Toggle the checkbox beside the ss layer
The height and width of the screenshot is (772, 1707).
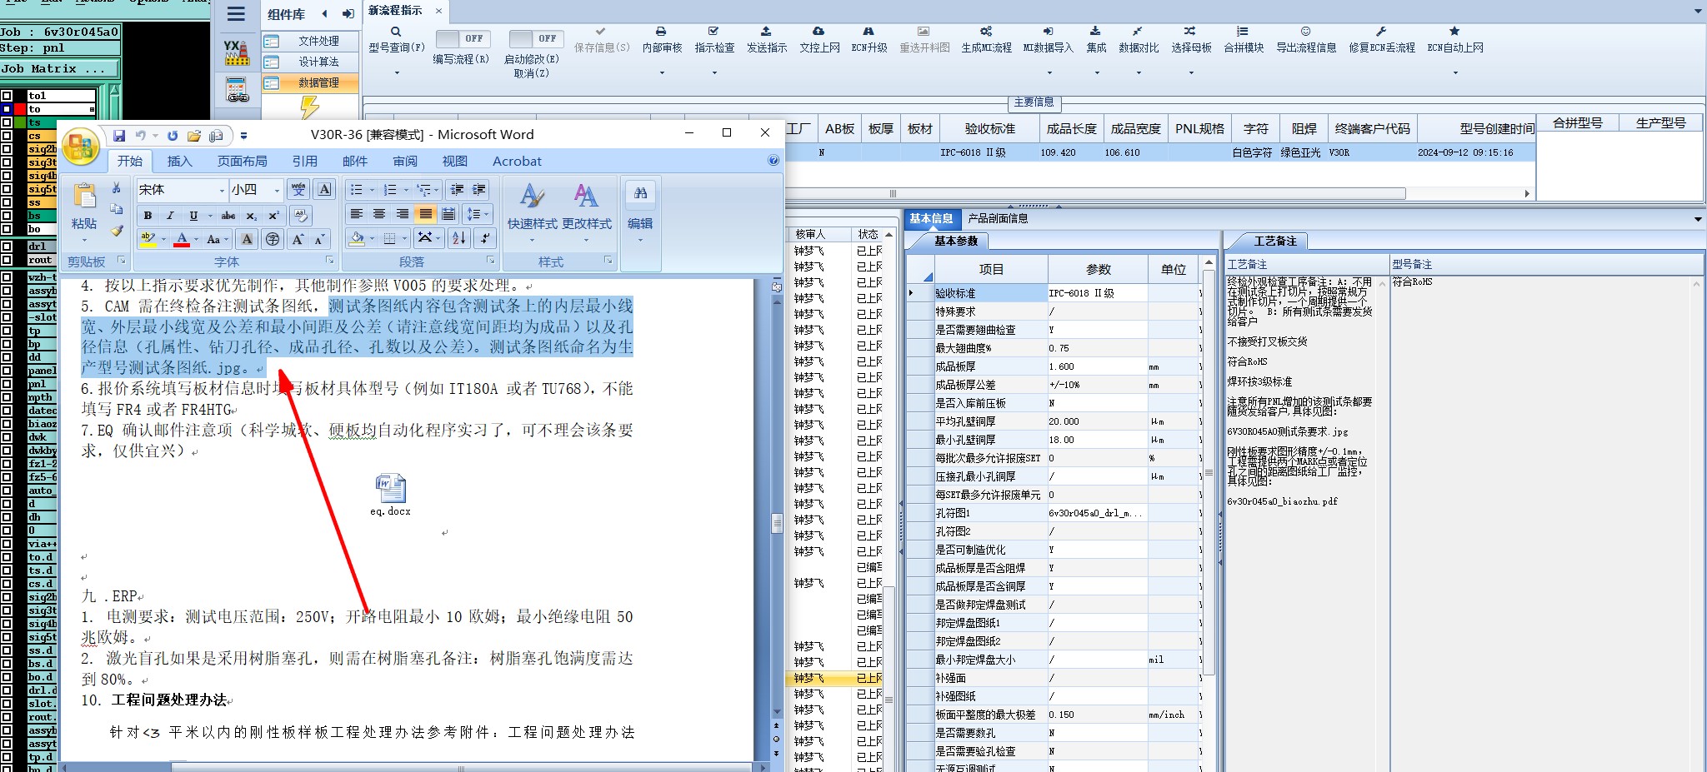[x=7, y=202]
